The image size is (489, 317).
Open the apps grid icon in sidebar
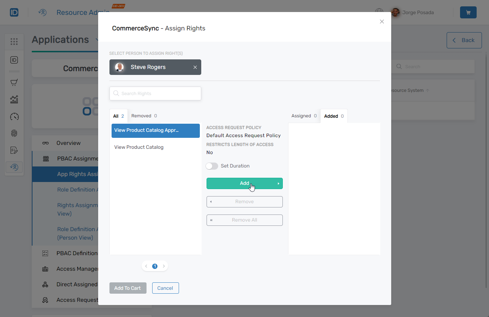[14, 42]
